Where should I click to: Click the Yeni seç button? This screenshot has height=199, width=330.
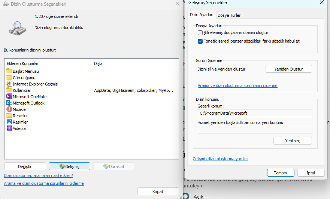click(293, 140)
